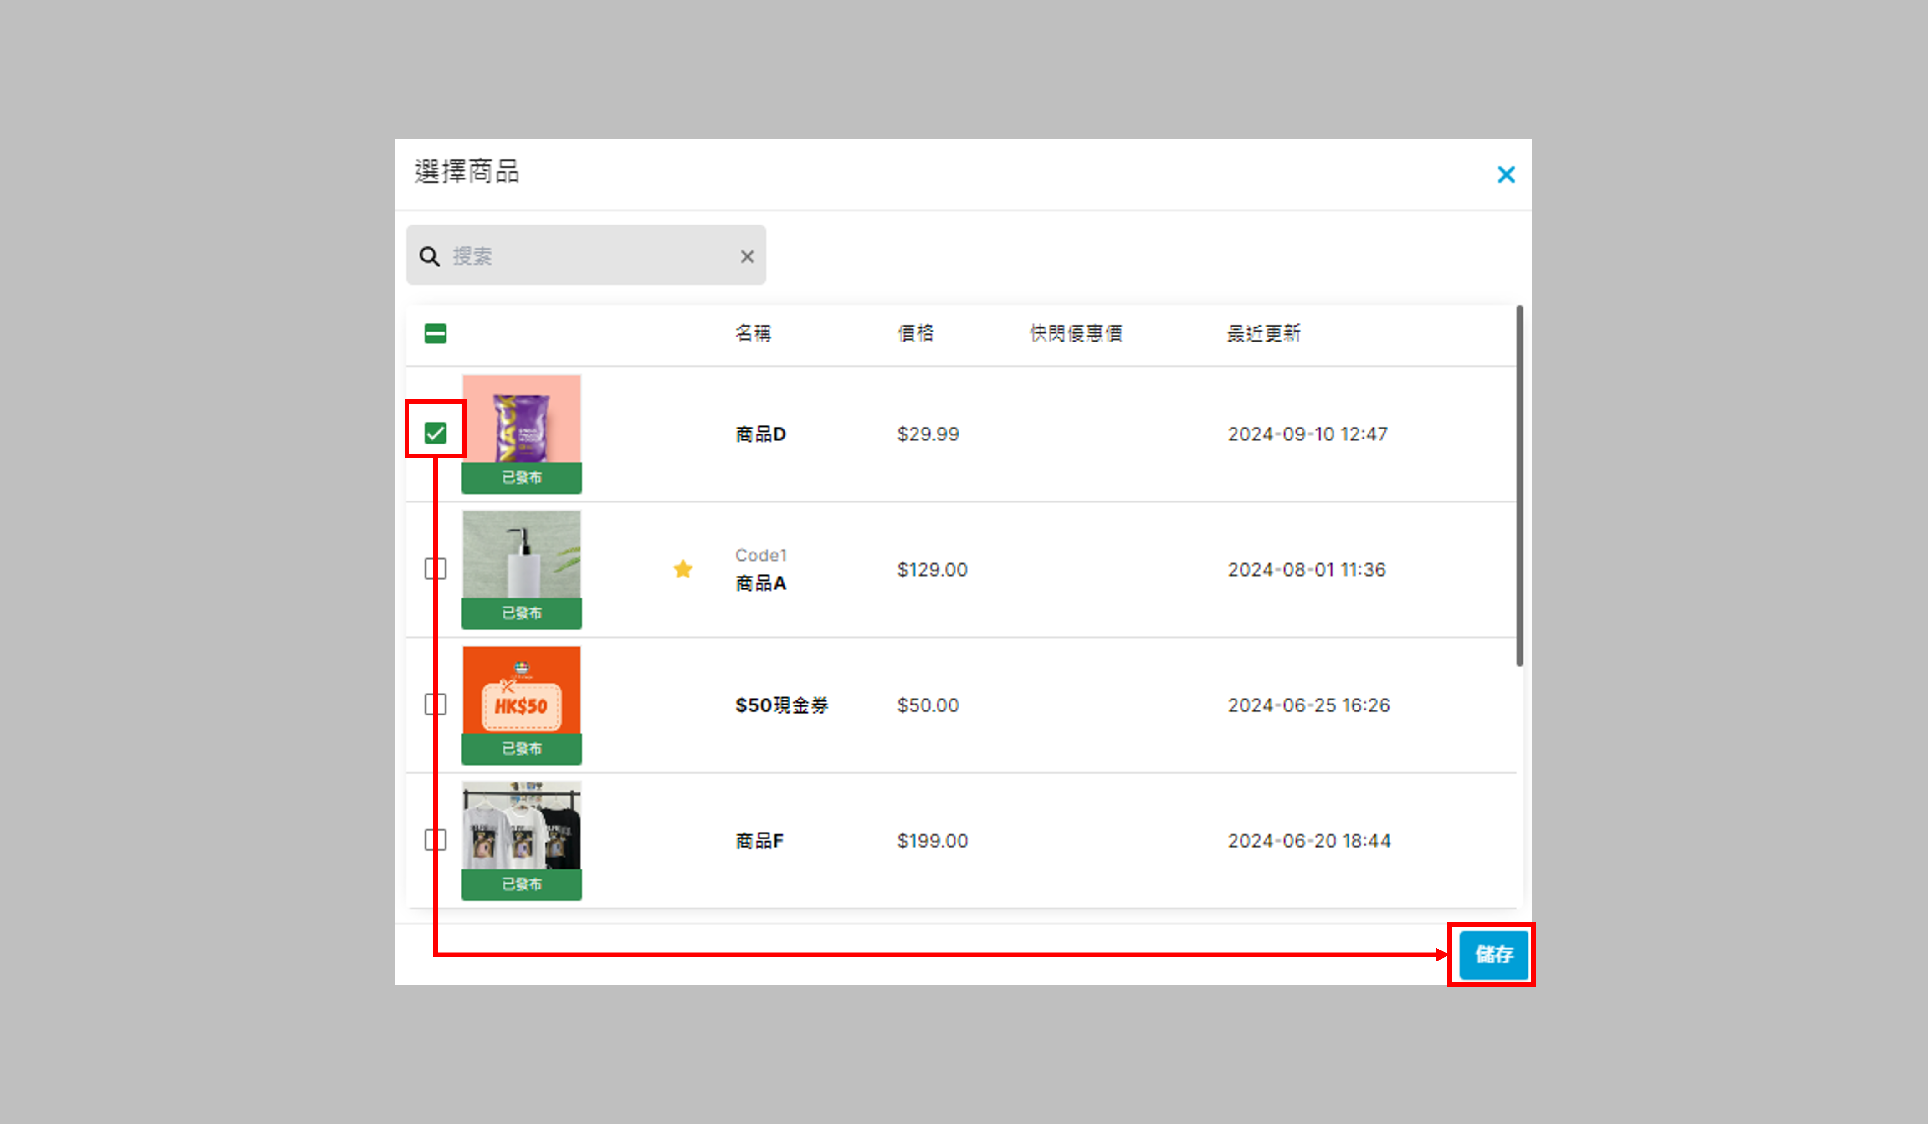Click the 商品A product name

pos(760,583)
